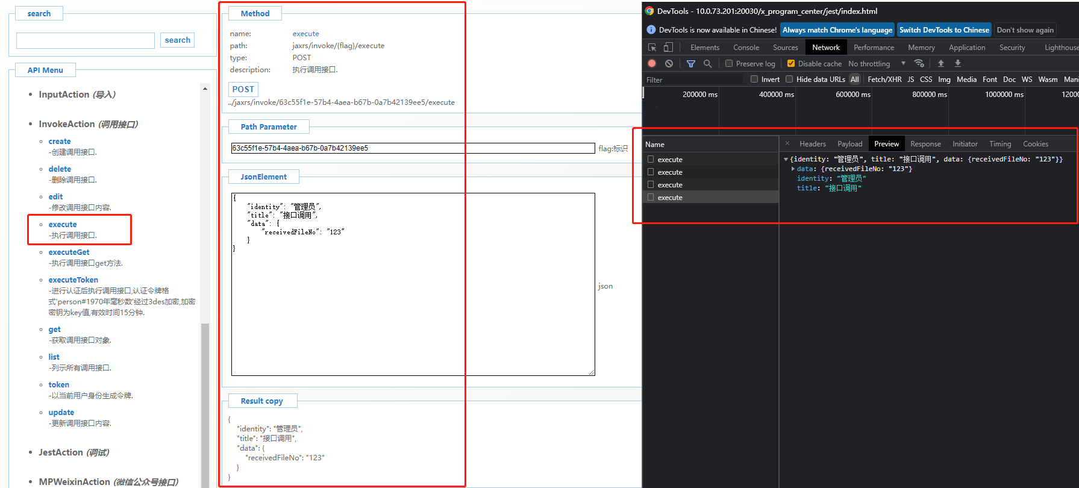Open the Performance tab
1079x488 pixels.
(x=874, y=48)
